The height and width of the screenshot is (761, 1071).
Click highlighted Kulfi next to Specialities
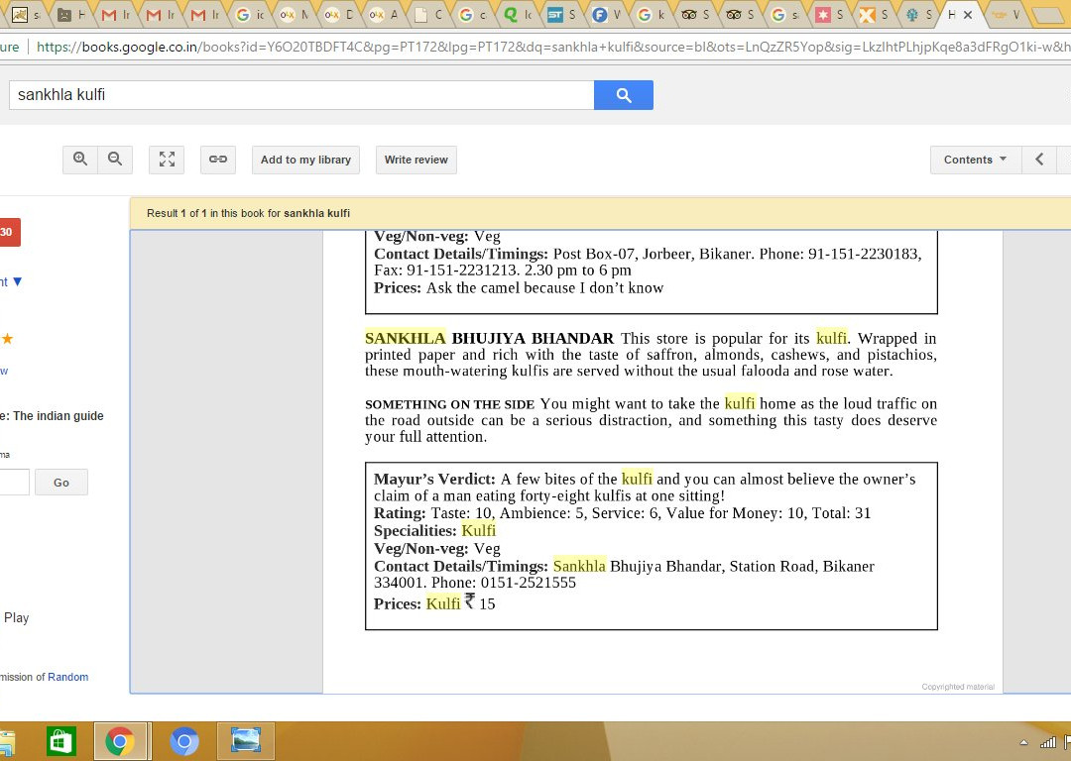pyautogui.click(x=479, y=530)
